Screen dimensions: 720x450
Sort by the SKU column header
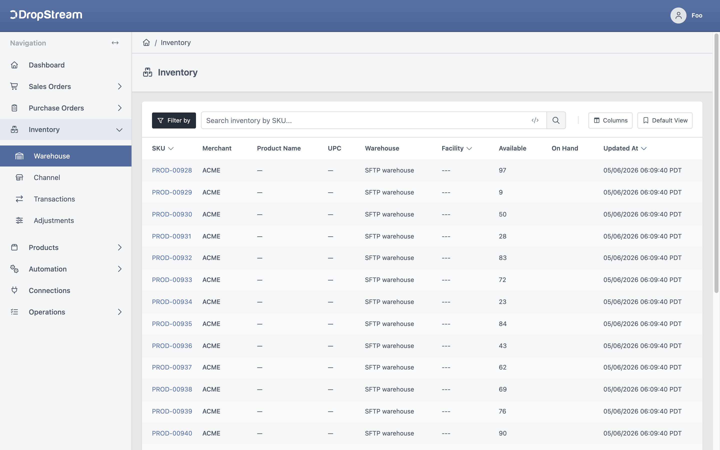[163, 148]
